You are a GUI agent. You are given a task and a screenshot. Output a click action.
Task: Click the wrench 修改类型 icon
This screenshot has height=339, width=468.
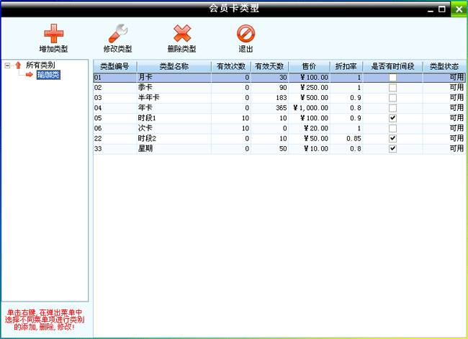click(117, 33)
